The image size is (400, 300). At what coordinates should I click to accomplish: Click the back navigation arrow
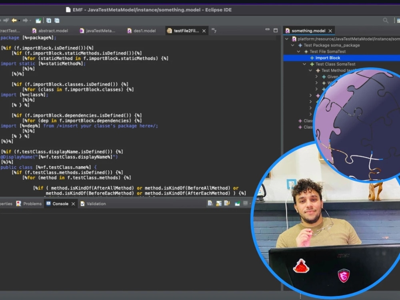click(x=14, y=20)
